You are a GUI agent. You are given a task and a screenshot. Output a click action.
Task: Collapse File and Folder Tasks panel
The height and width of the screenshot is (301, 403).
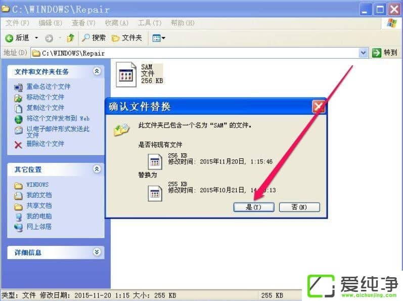click(97, 72)
